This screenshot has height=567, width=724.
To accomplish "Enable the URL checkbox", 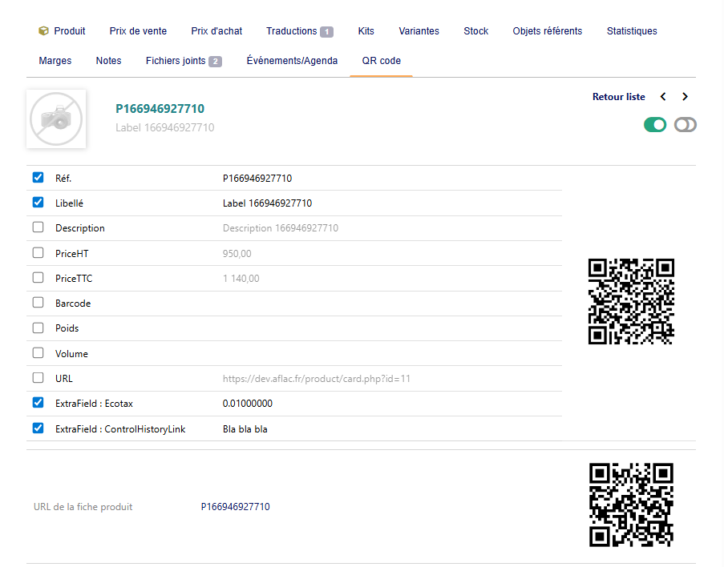I will (x=38, y=378).
